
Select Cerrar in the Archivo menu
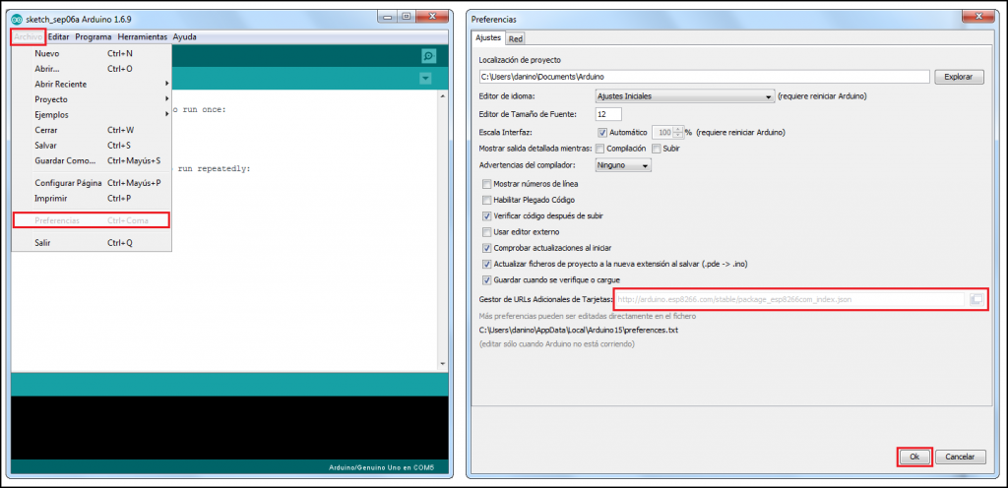click(92, 130)
